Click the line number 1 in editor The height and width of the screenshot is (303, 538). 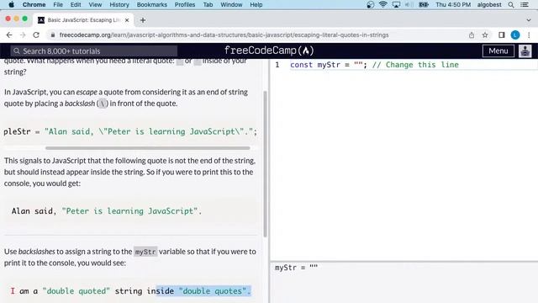coord(277,65)
